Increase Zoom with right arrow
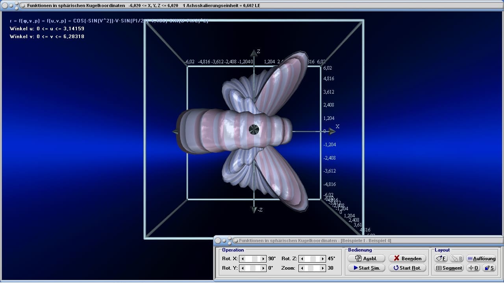The height and width of the screenshot is (283, 504). click(x=323, y=268)
